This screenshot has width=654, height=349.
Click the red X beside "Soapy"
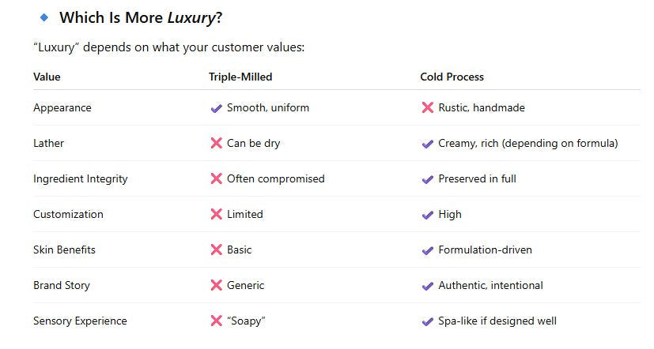pyautogui.click(x=216, y=321)
